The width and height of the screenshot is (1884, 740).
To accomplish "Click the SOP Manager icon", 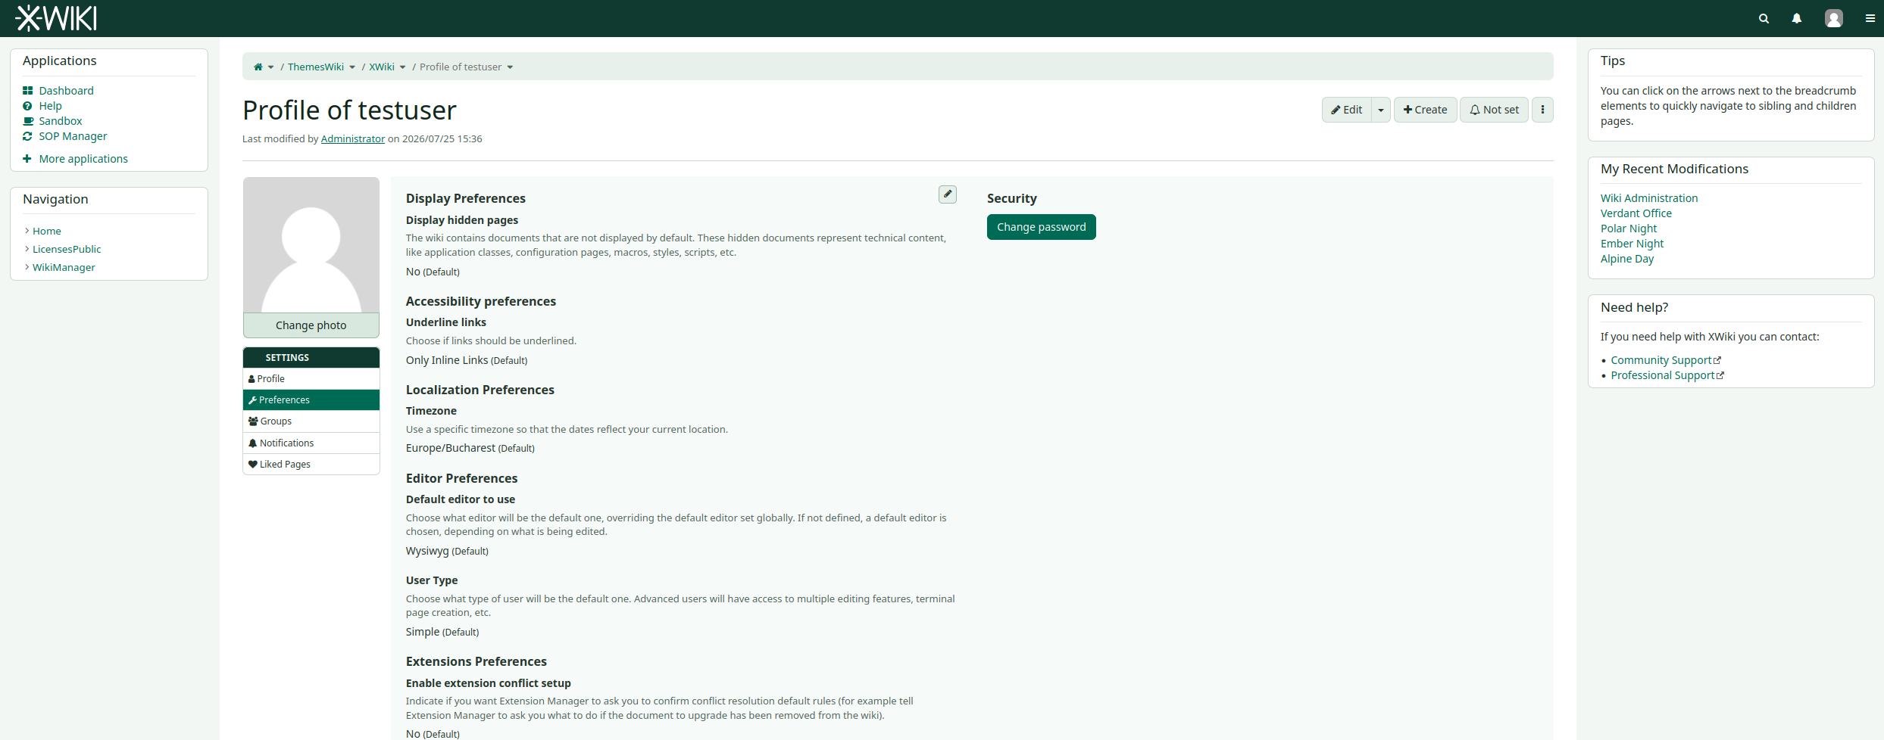I will click(x=28, y=136).
